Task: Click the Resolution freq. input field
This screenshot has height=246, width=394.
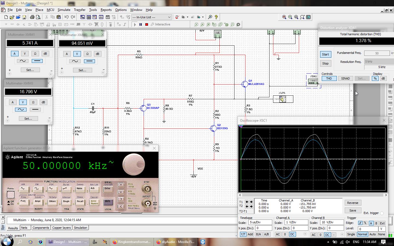Action: tap(379, 61)
